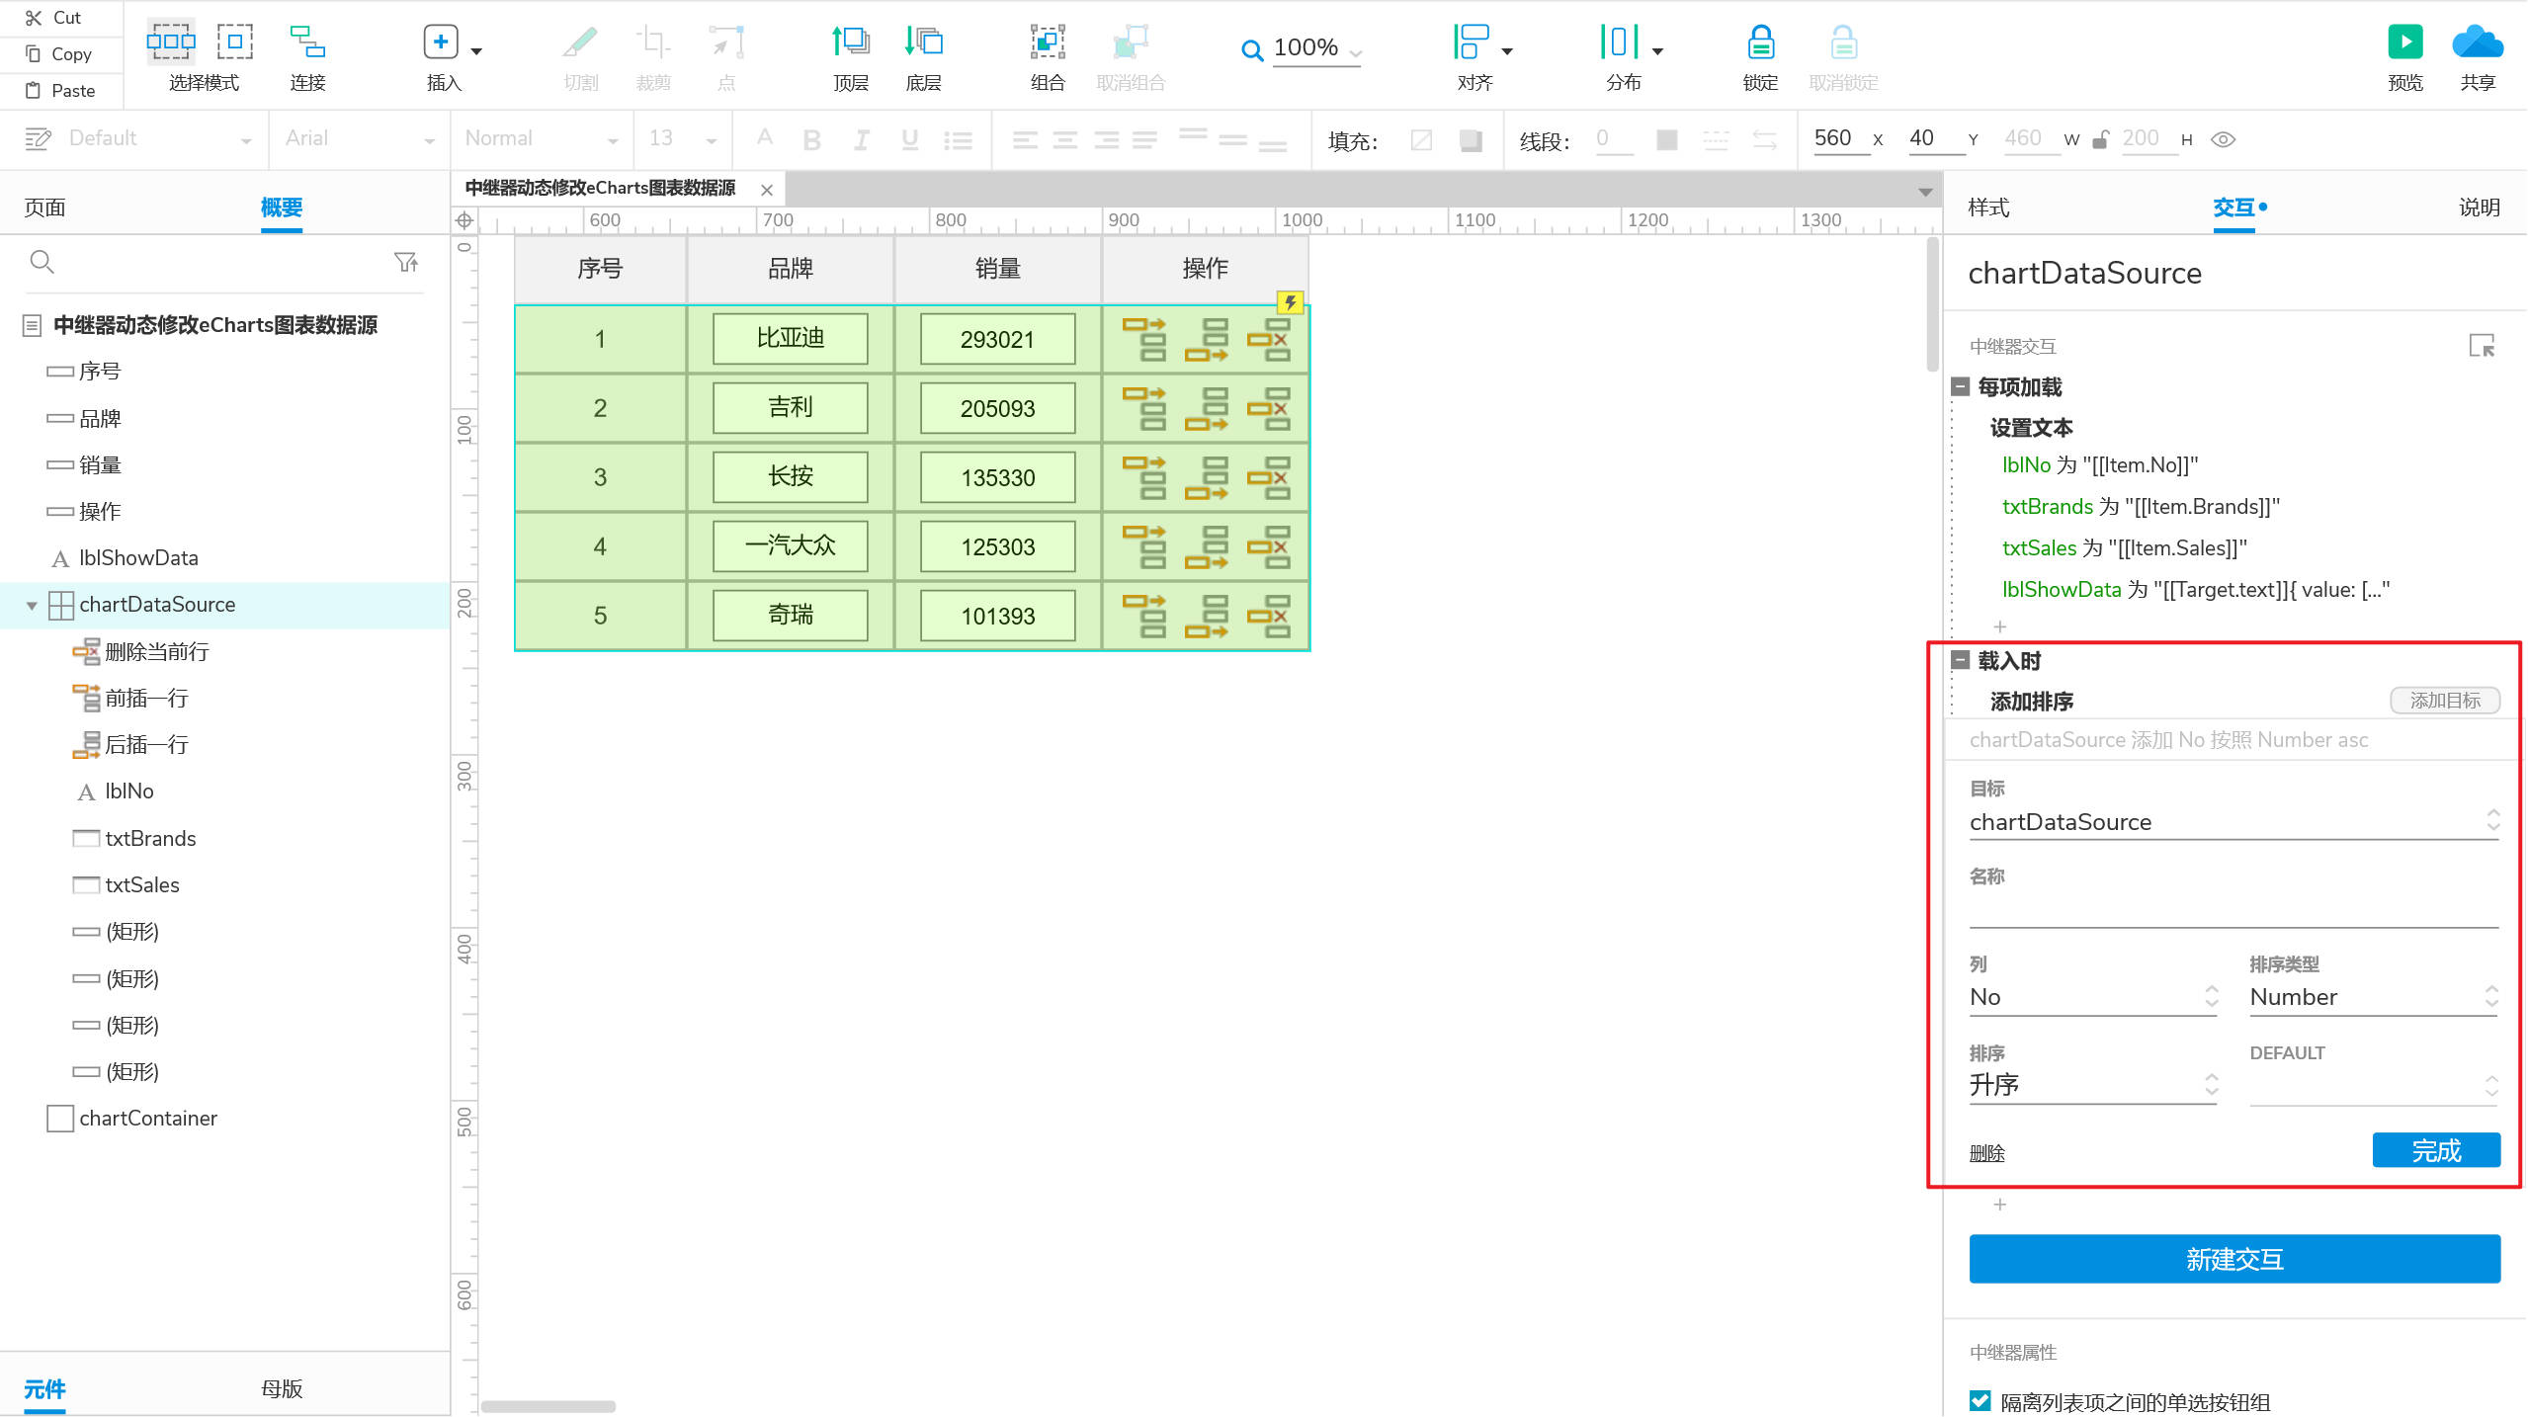Click the Y position field 40
Image resolution: width=2528 pixels, height=1417 pixels.
(x=1936, y=139)
